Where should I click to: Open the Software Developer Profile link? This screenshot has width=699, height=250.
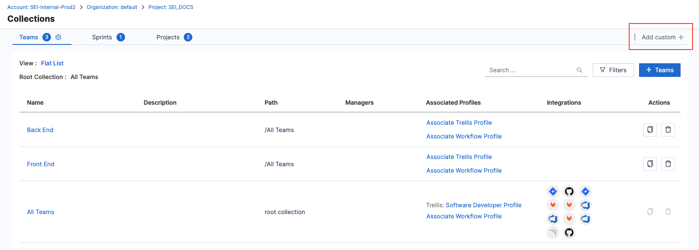tap(484, 205)
